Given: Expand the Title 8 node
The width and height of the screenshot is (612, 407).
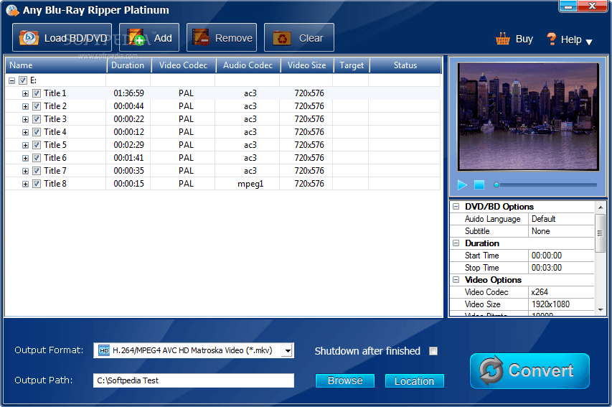Looking at the screenshot, I should pos(25,184).
